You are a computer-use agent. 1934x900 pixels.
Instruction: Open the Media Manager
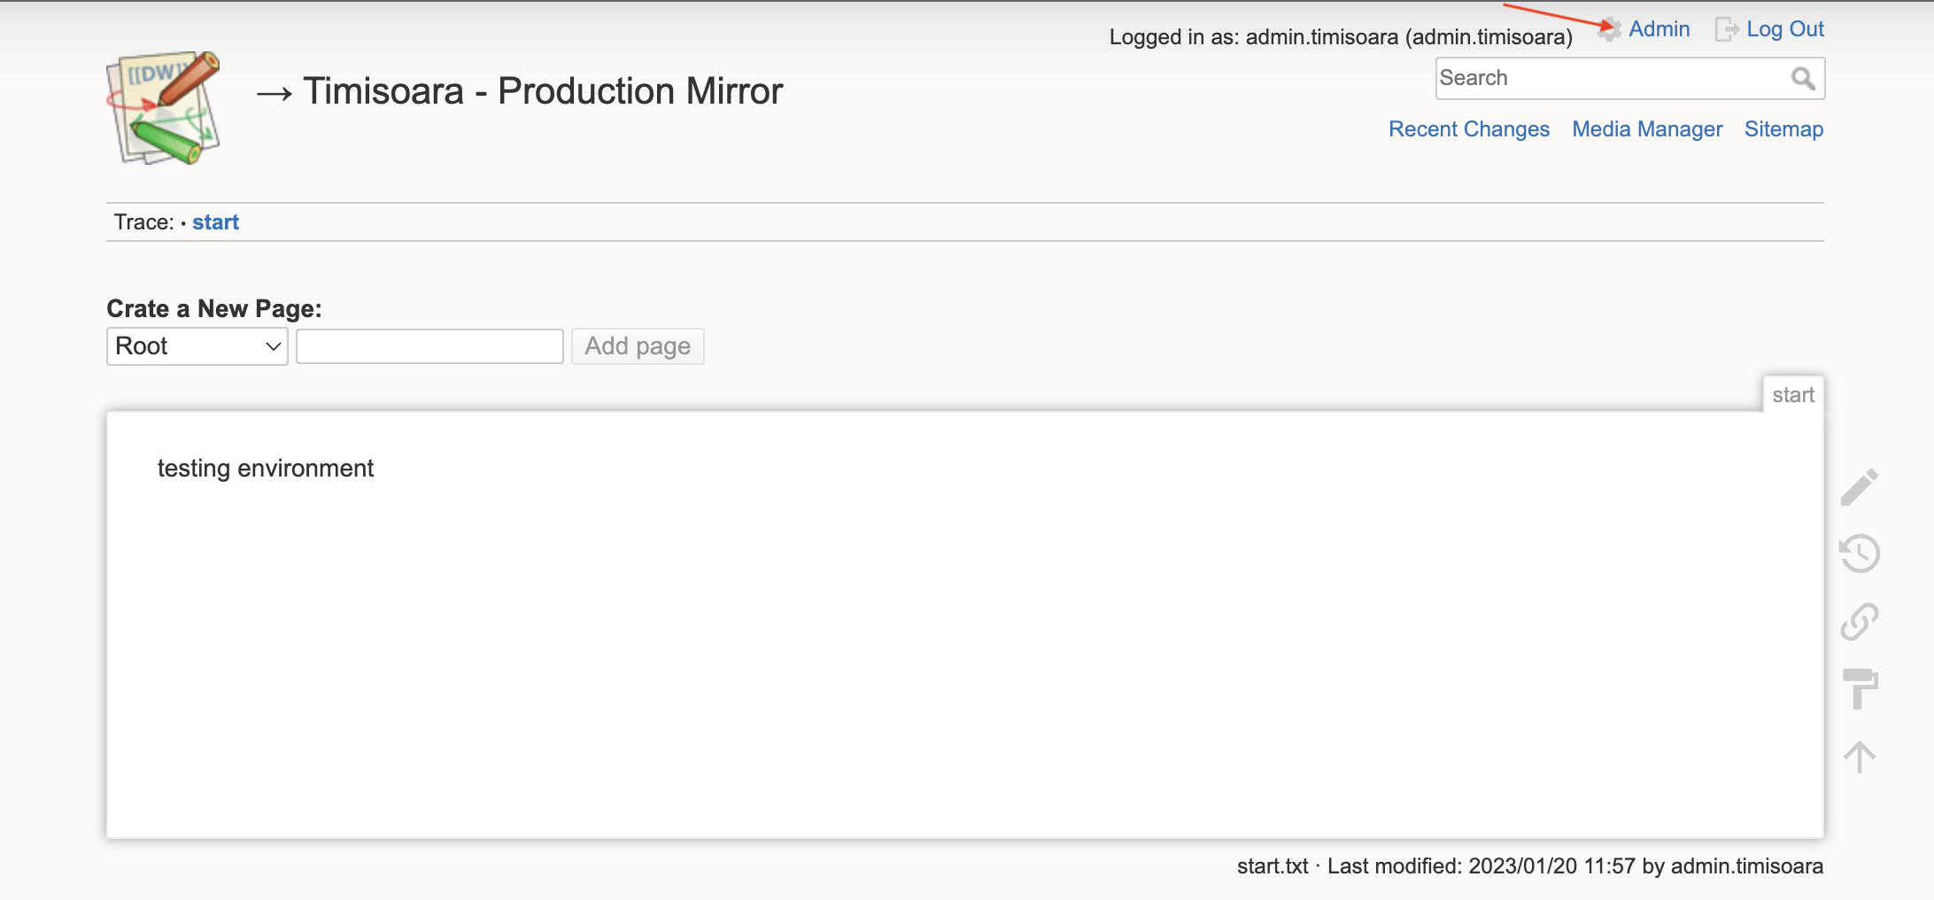tap(1646, 129)
